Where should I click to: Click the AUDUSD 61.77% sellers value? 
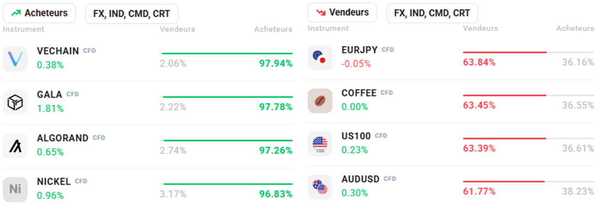pos(479,191)
